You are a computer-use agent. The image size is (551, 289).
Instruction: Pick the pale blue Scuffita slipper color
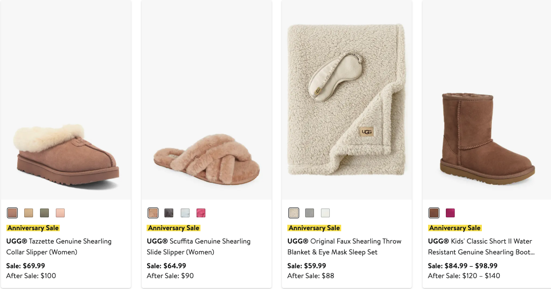185,213
